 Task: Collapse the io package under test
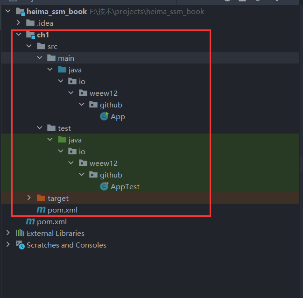point(61,151)
